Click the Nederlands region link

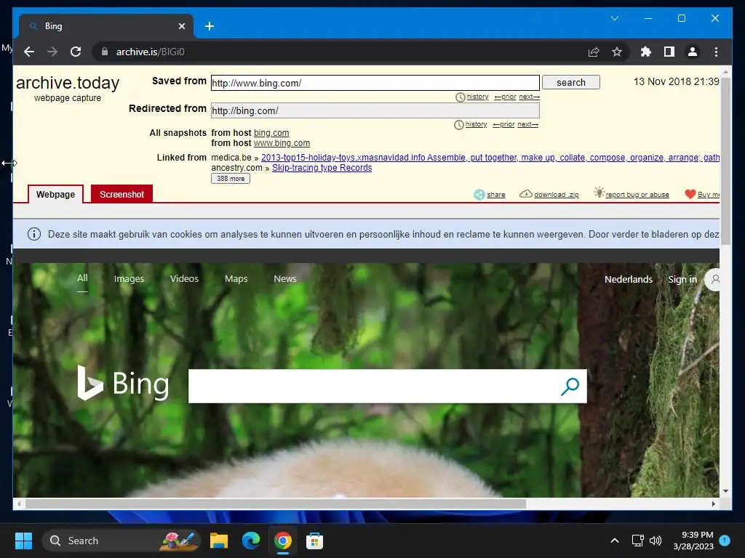(x=628, y=280)
